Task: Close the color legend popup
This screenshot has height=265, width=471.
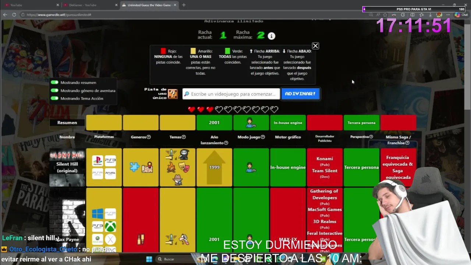Action: (315, 46)
